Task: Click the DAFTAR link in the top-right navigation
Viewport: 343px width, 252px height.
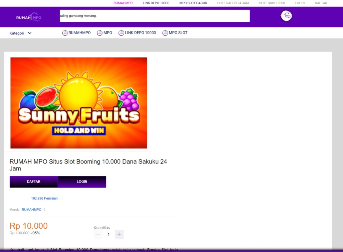Action: (321, 3)
